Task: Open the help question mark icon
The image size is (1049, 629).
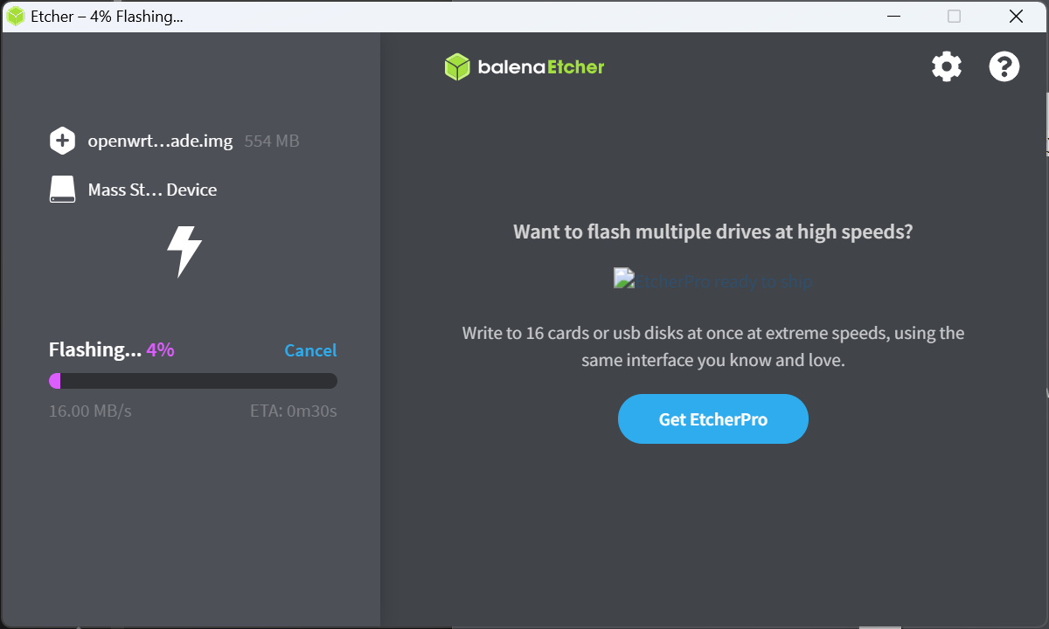Action: click(x=1004, y=66)
